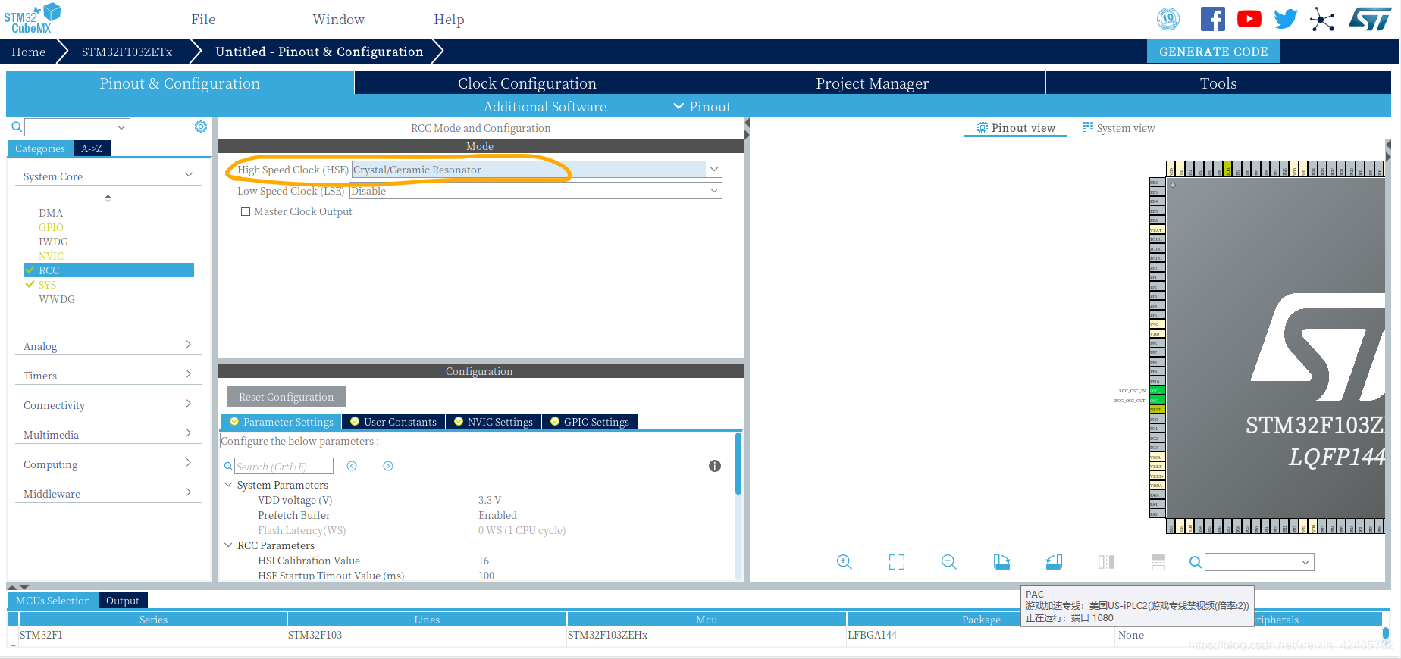Go to next parameter search result
Viewport: 1401px width, 659px height.
(388, 466)
